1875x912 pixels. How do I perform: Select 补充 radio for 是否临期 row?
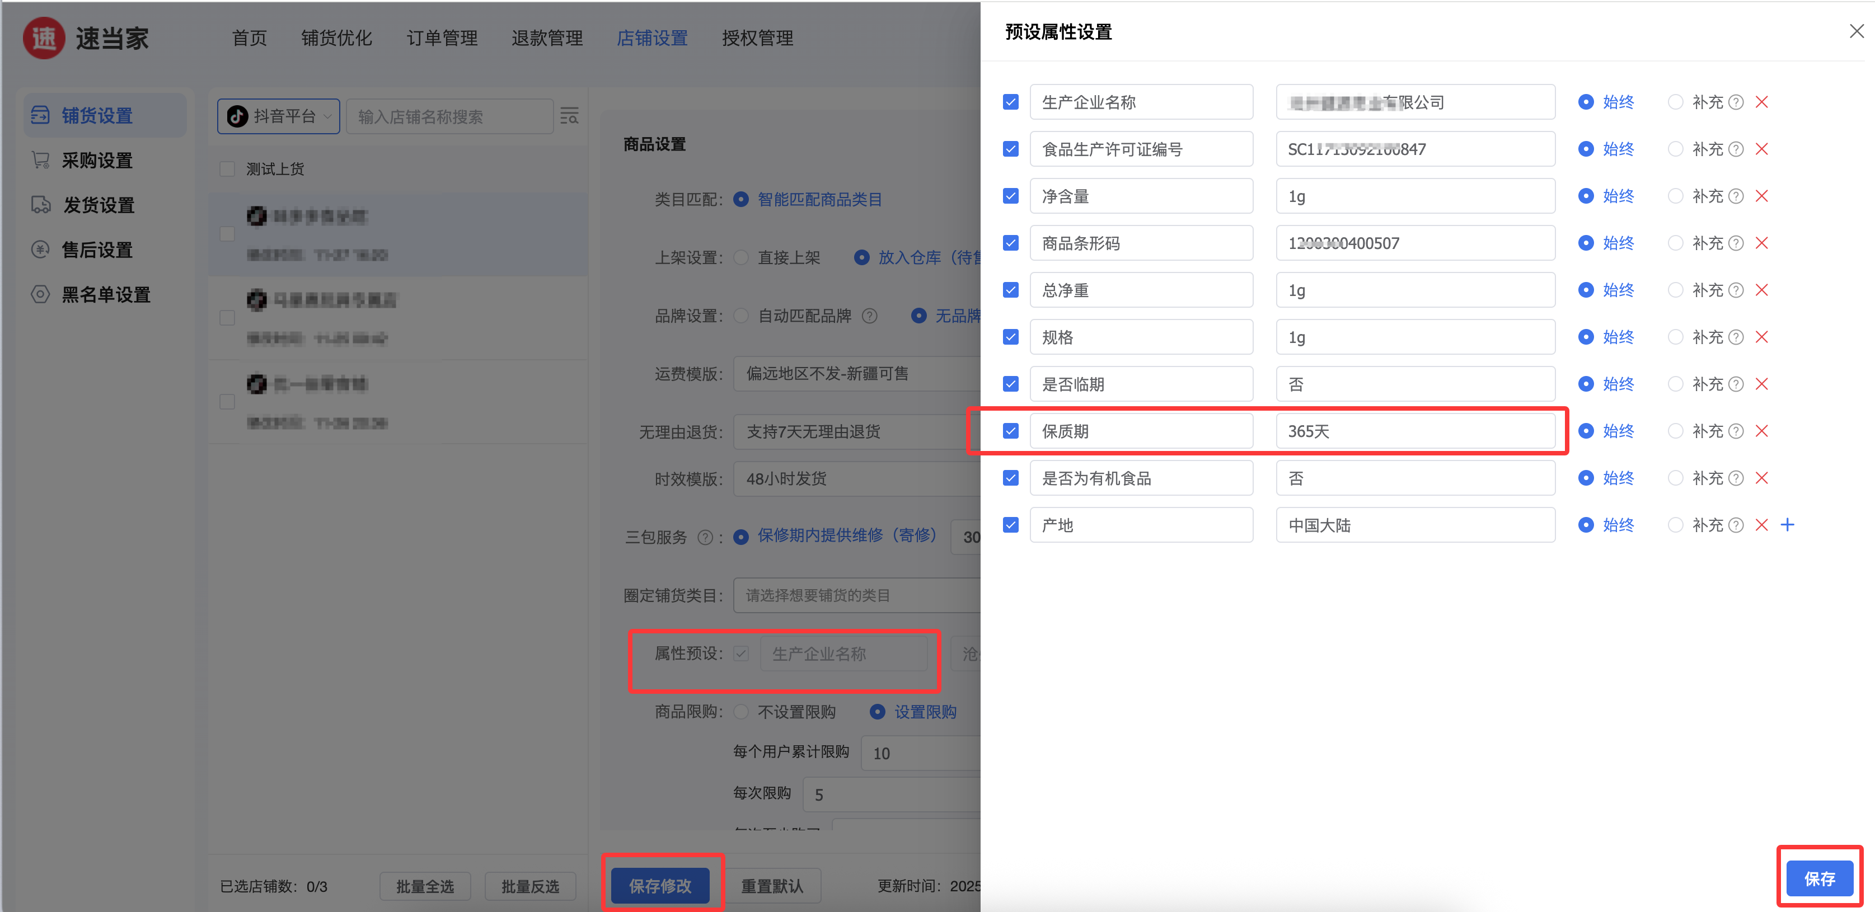coord(1676,384)
